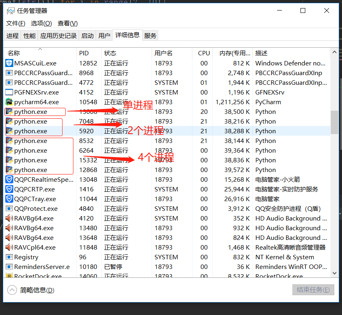This screenshot has height=315, width=342.
Task: Sort by the 内存(专用... column header
Action: [232, 53]
